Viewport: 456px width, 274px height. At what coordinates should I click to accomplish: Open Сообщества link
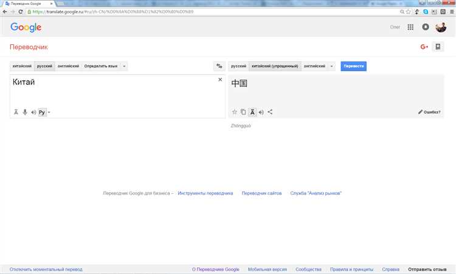pyautogui.click(x=308, y=269)
